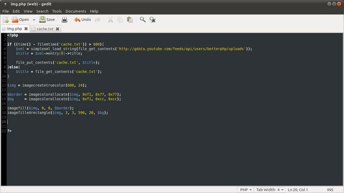Close the gedit window
This screenshot has width=344, height=193.
point(339,4)
